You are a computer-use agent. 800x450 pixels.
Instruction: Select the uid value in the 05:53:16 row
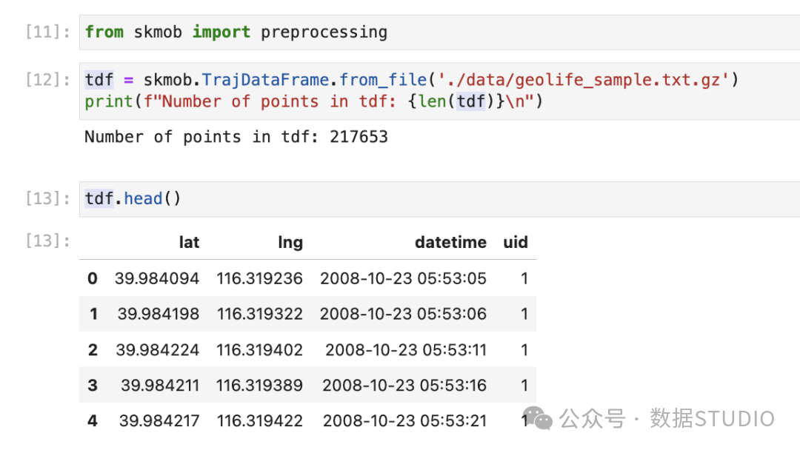(524, 386)
